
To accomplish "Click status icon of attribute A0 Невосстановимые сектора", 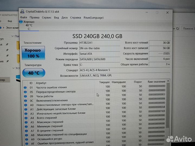I will pyautogui.click(x=26, y=105).
